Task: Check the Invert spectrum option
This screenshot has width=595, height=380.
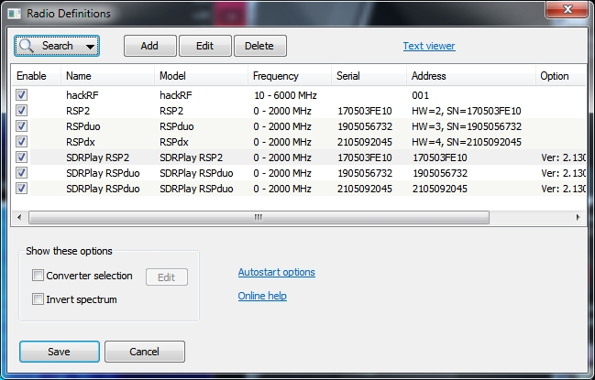Action: (x=38, y=299)
